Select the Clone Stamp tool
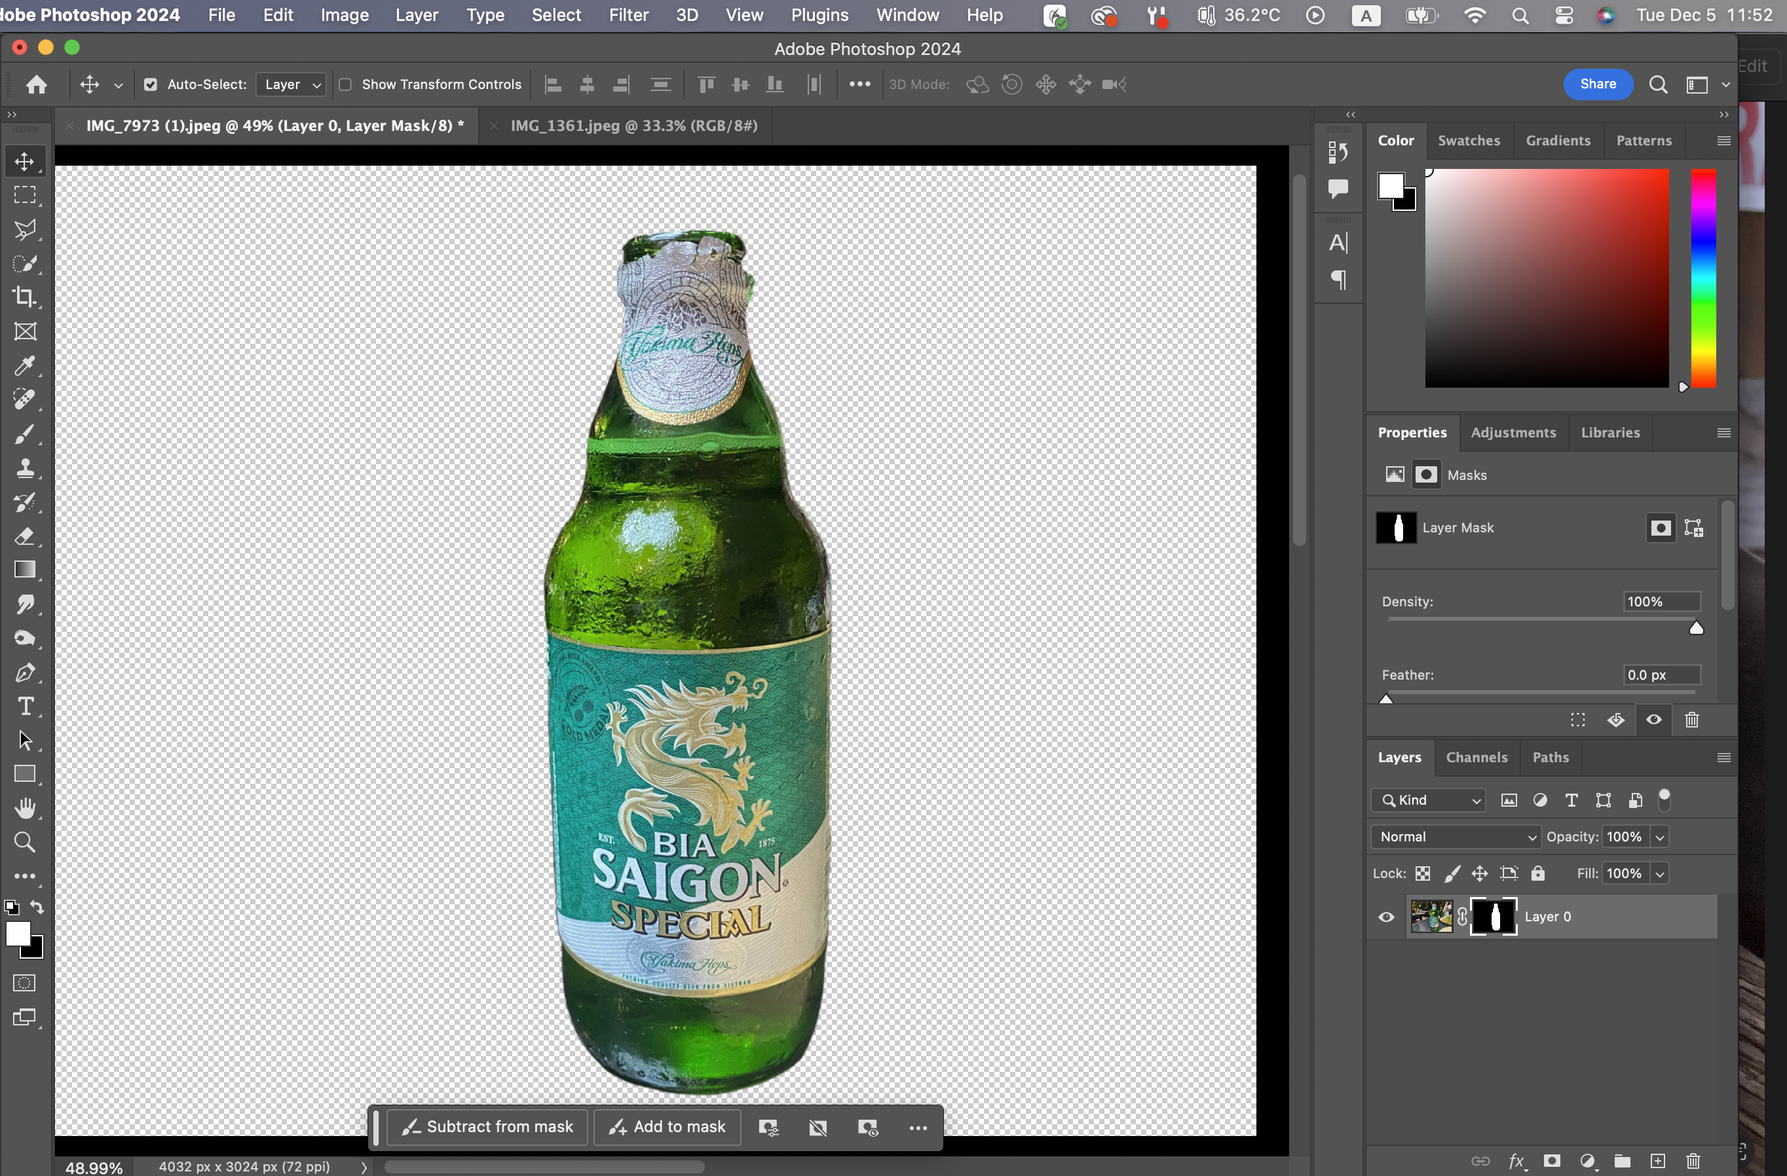Viewport: 1787px width, 1176px height. (25, 468)
